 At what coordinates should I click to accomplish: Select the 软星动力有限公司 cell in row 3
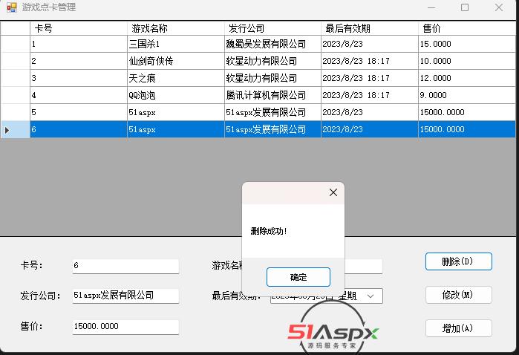coord(272,78)
